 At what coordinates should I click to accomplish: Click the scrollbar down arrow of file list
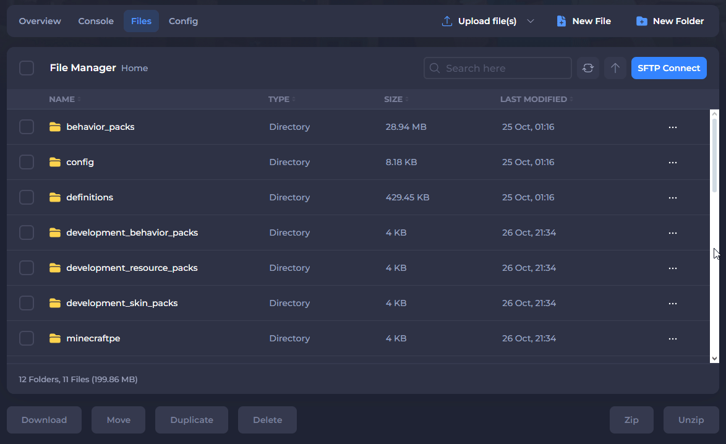pos(714,358)
